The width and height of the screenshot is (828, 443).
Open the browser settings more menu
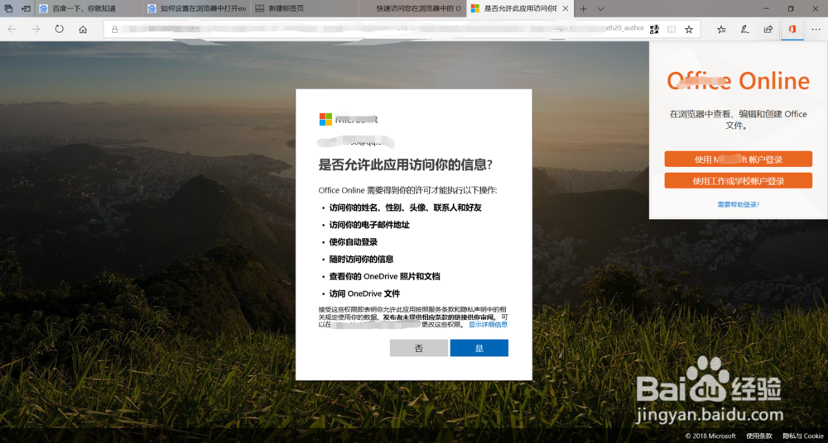[x=816, y=30]
